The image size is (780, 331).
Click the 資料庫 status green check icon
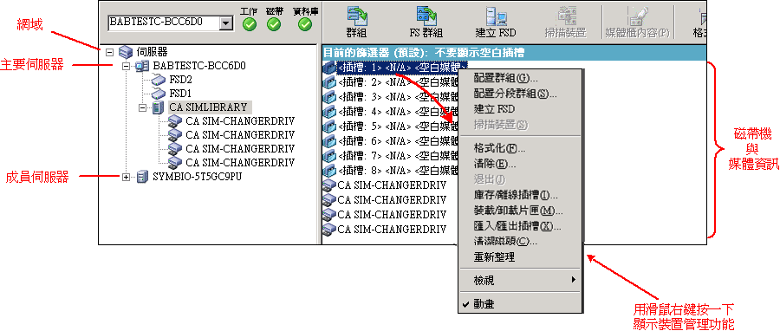click(x=305, y=24)
